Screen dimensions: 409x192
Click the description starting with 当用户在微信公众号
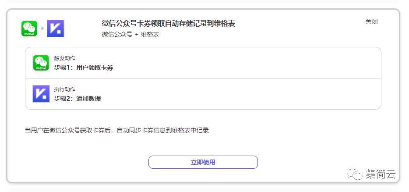pos(117,130)
